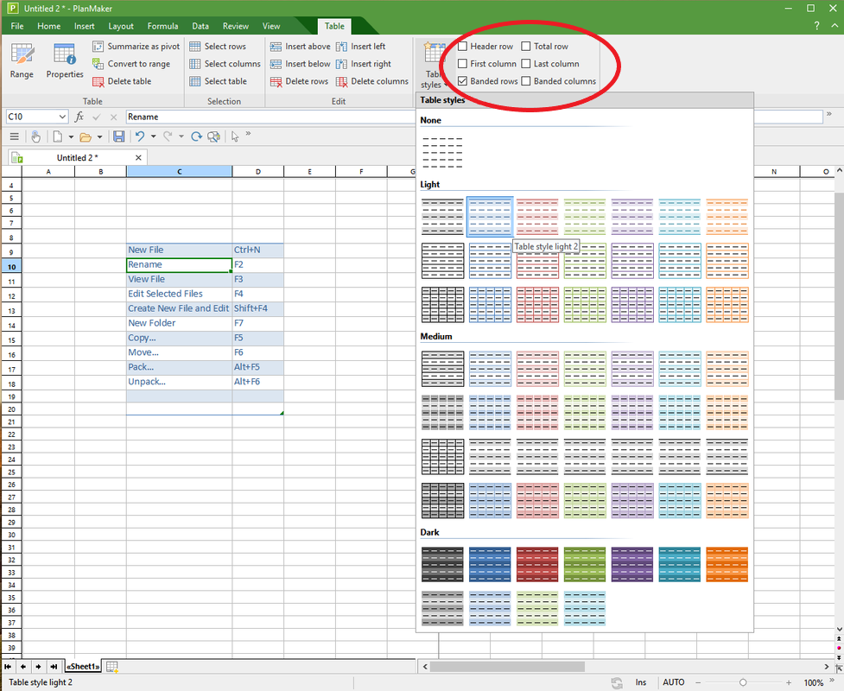Select the dark red table style thumbnail
This screenshot has height=691, width=844.
tap(537, 564)
